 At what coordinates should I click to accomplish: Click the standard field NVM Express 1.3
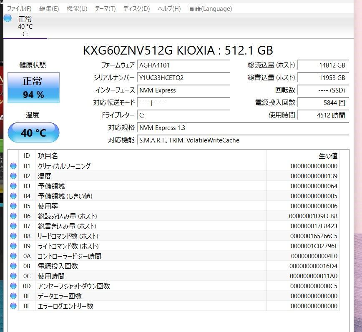click(x=243, y=128)
